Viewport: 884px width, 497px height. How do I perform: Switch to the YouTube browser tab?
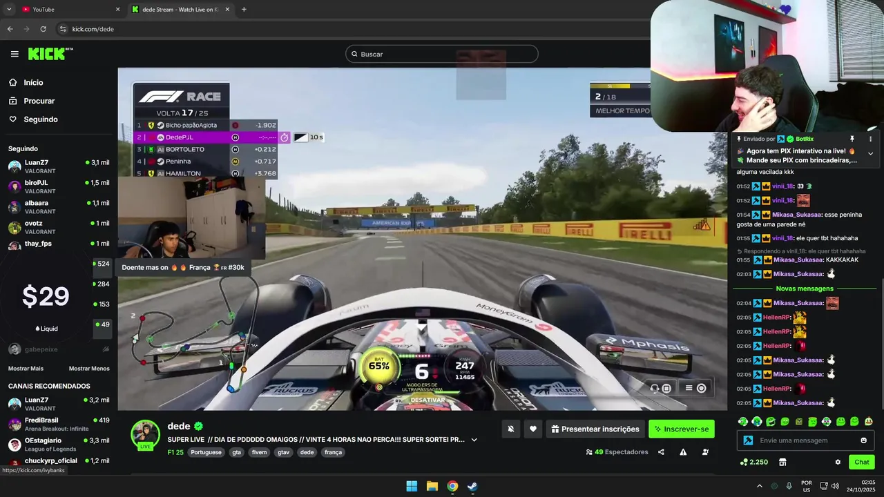click(66, 10)
